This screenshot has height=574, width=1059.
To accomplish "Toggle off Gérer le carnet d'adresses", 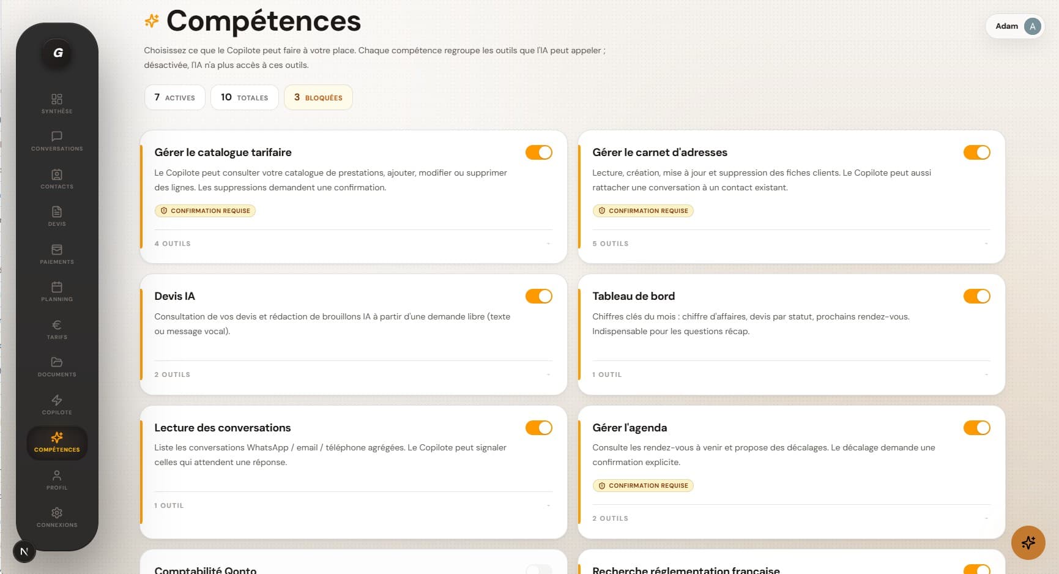I will [x=976, y=152].
